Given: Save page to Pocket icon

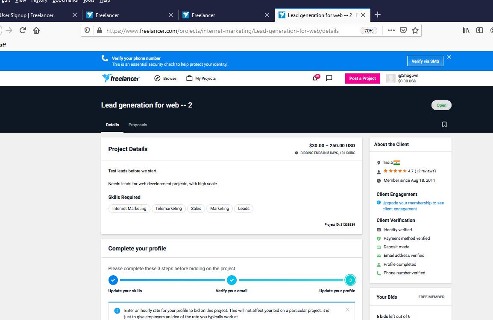Looking at the screenshot, I should click(403, 30).
